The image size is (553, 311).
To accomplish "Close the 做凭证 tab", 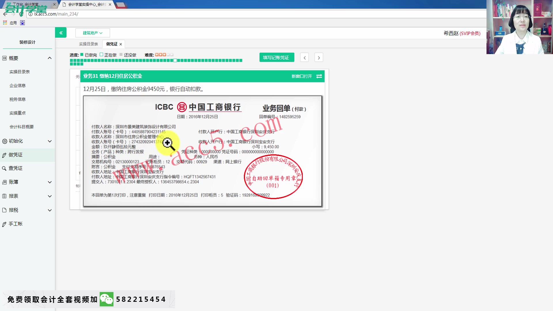I will pos(121,44).
